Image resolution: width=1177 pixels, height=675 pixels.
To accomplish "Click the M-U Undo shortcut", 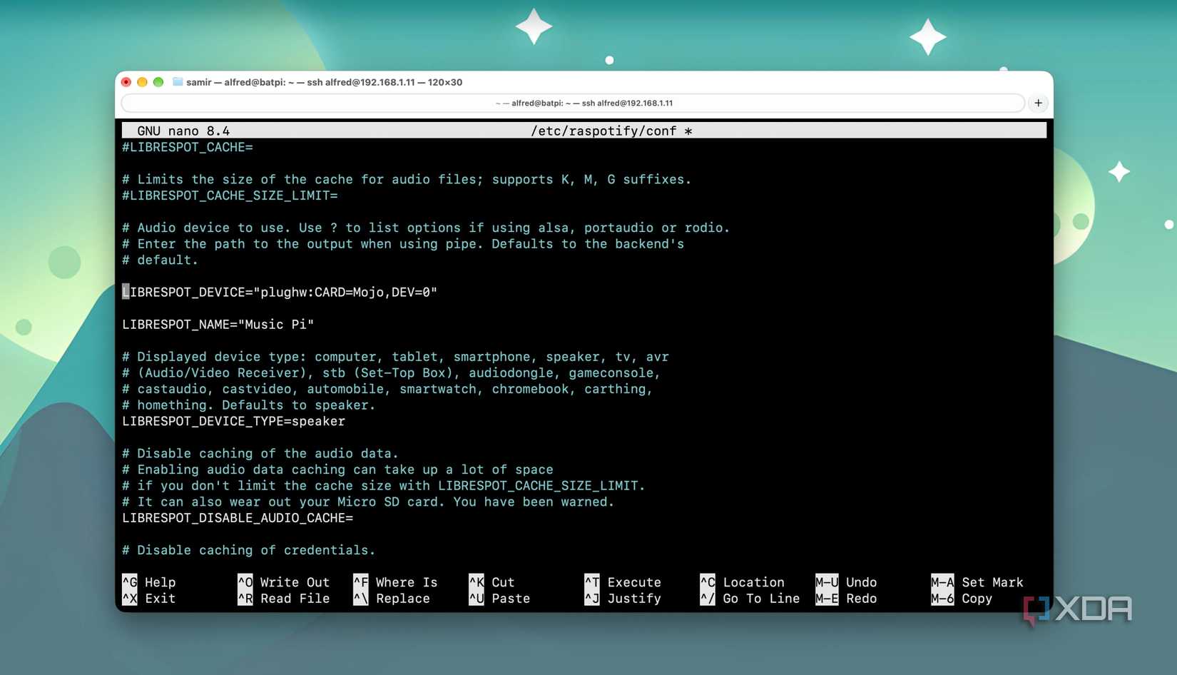I will pyautogui.click(x=847, y=582).
